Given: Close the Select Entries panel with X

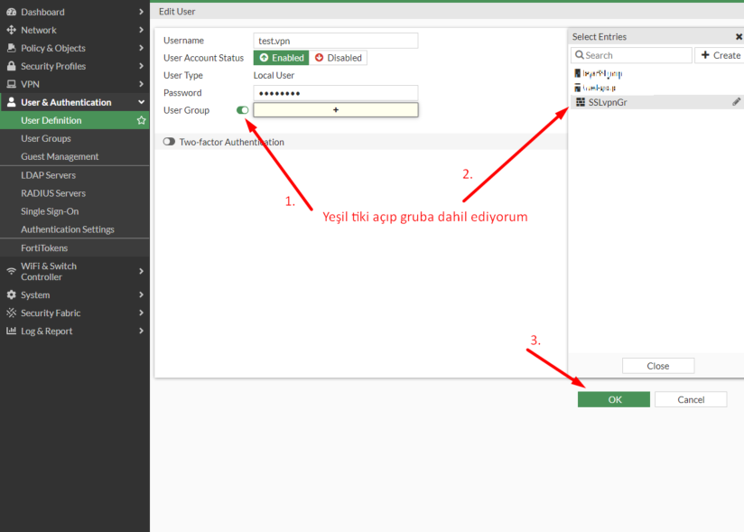Looking at the screenshot, I should point(739,37).
